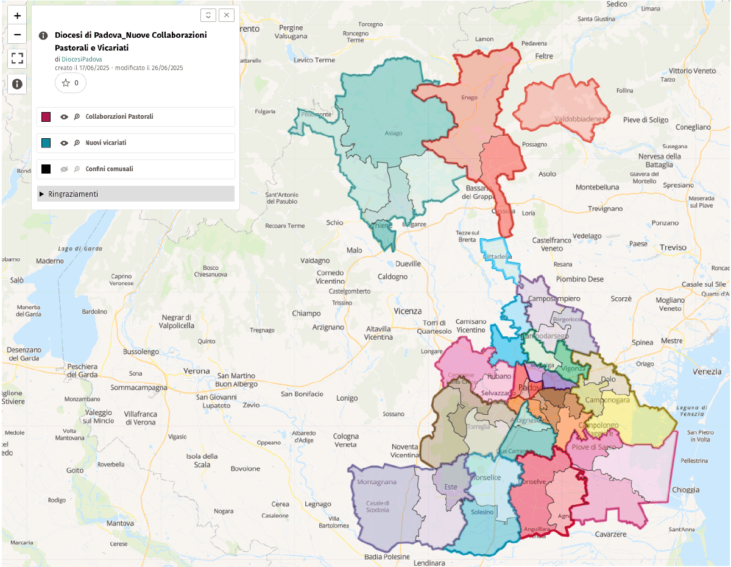
Task: Hide the Collaborazioni Pastorali layer
Action: point(64,116)
